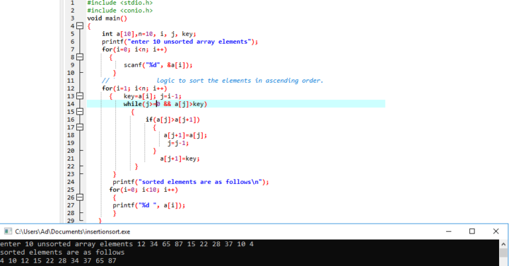
Task: Collapse the fold marker at line 4
Action: [x=80, y=26]
